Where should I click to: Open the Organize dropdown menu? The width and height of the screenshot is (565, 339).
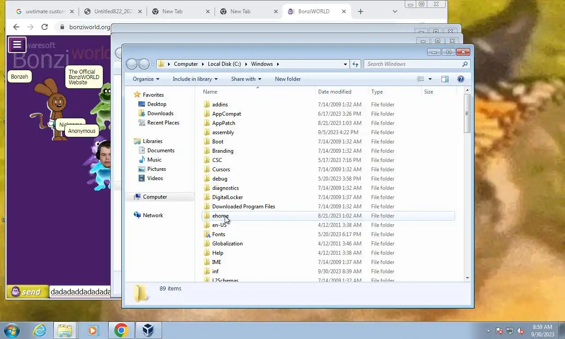[x=146, y=79]
